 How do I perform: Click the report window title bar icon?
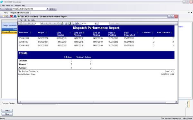(19, 17)
